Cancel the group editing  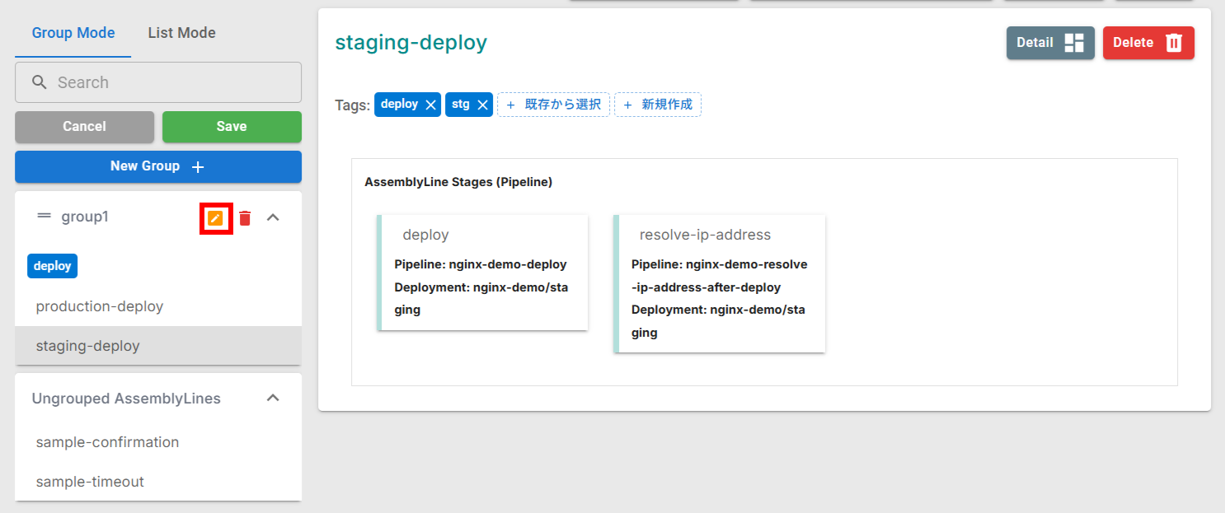pyautogui.click(x=84, y=126)
